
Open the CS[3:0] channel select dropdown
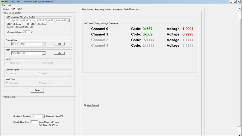pyautogui.click(x=44, y=44)
